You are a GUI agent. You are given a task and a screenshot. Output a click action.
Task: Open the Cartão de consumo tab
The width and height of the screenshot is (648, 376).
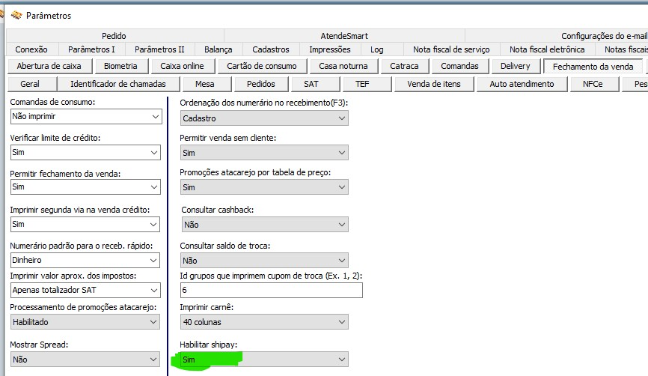[262, 66]
